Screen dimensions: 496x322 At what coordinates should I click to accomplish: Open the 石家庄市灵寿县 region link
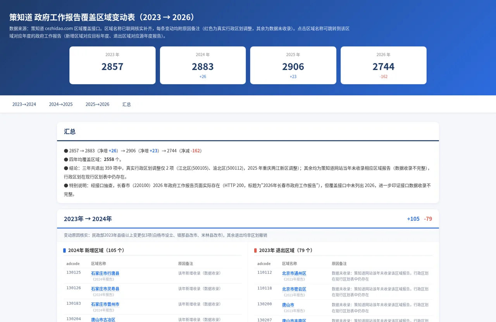point(105,289)
